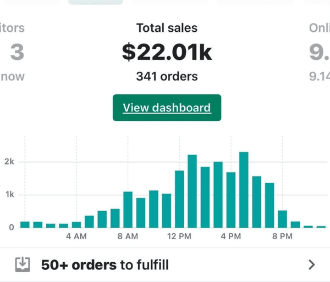Click the 1k y-axis label
The height and width of the screenshot is (282, 330).
tap(9, 195)
